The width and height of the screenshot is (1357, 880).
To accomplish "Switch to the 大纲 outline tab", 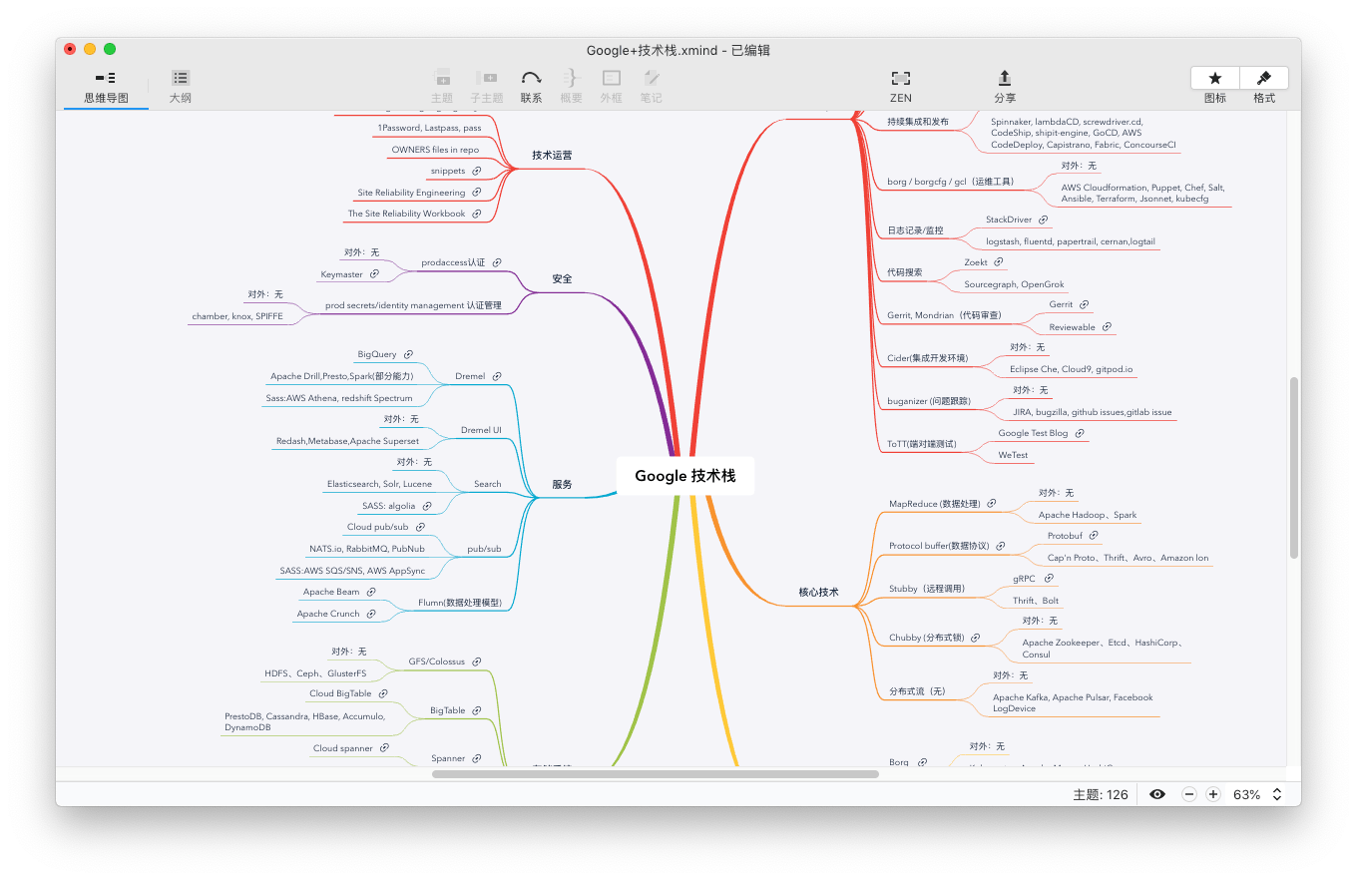I will pyautogui.click(x=180, y=87).
